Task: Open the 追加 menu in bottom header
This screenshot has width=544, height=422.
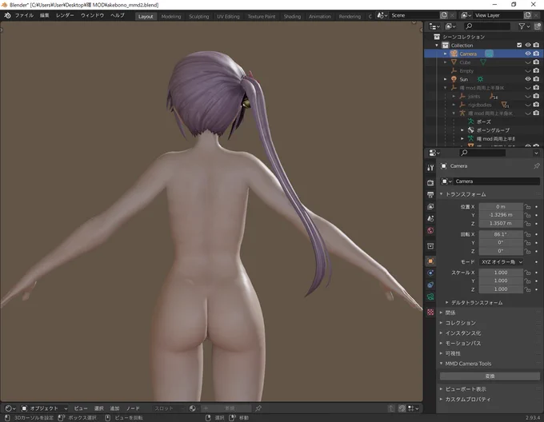Action: (x=114, y=408)
